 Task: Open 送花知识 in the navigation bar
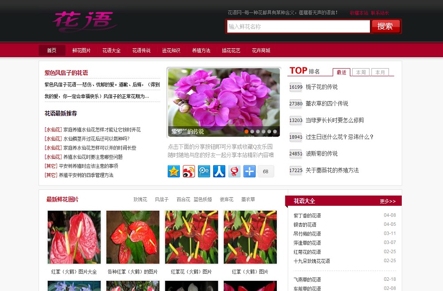(171, 50)
